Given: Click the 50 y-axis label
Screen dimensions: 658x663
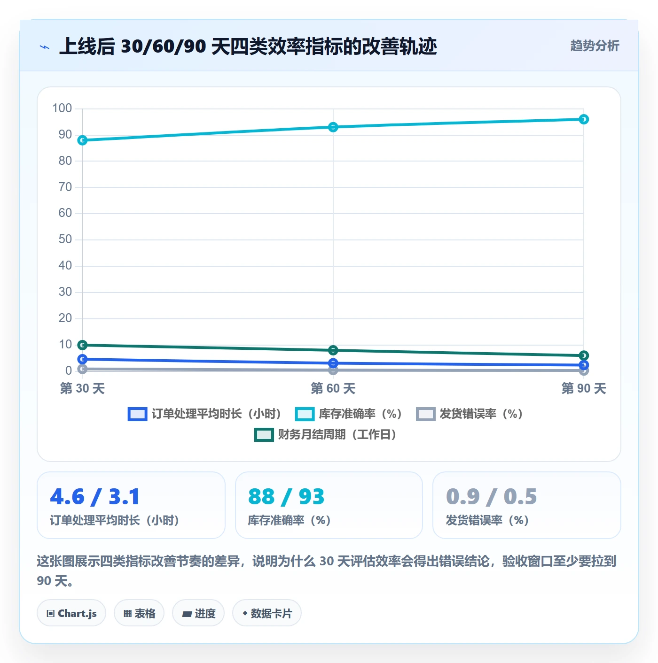Looking at the screenshot, I should (x=65, y=239).
